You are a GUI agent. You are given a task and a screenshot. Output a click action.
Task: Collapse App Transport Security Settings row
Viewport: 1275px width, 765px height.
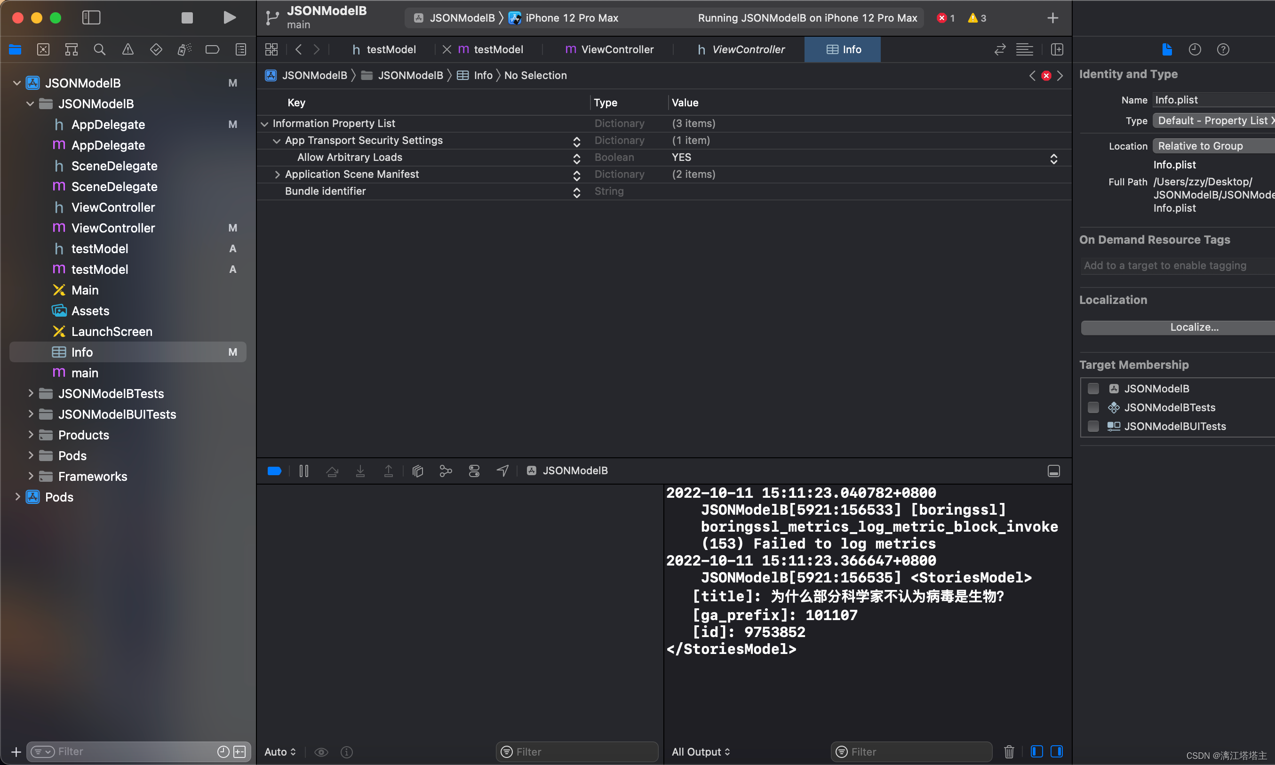click(x=277, y=141)
